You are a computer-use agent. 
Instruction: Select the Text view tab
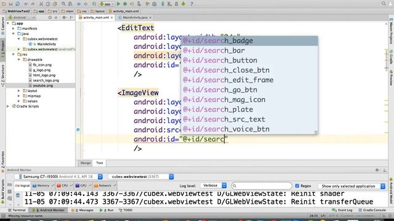pos(100,163)
